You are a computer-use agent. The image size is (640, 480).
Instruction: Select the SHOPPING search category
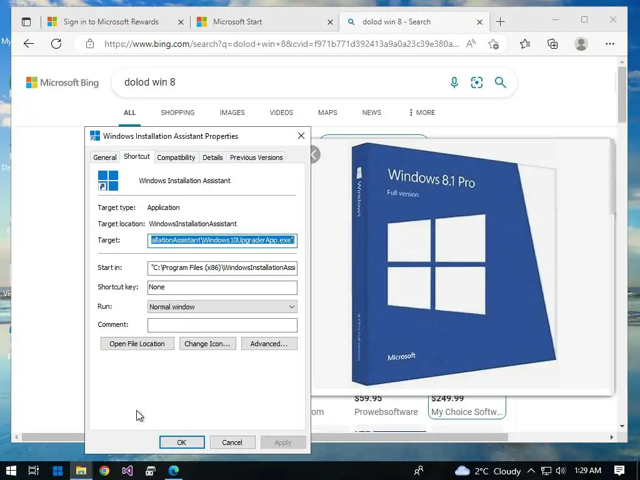point(177,112)
